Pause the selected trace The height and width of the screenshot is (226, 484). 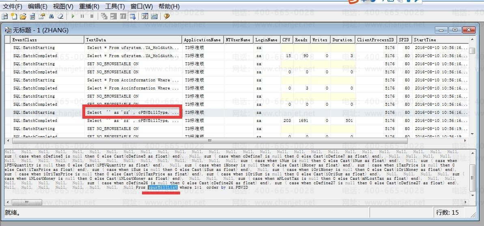82,17
